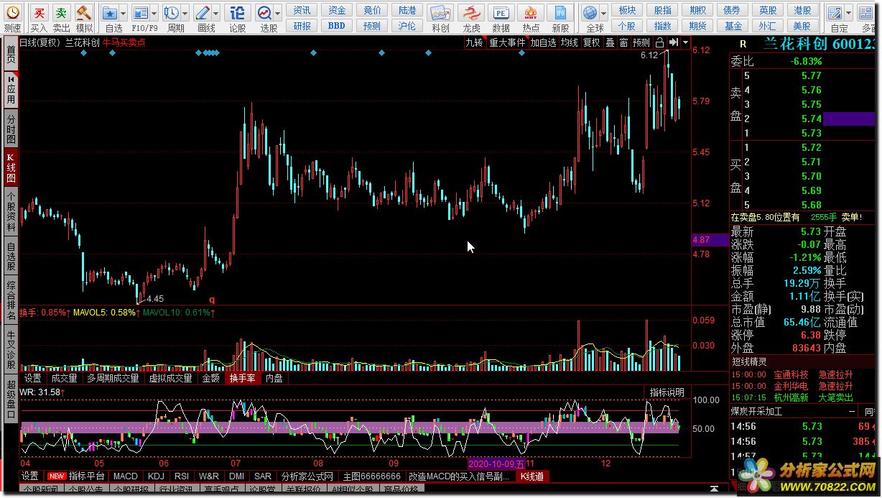Viewport: 882px width, 498px height.
Task: Toggle 预测 forecast on the chart header
Action: tap(641, 42)
